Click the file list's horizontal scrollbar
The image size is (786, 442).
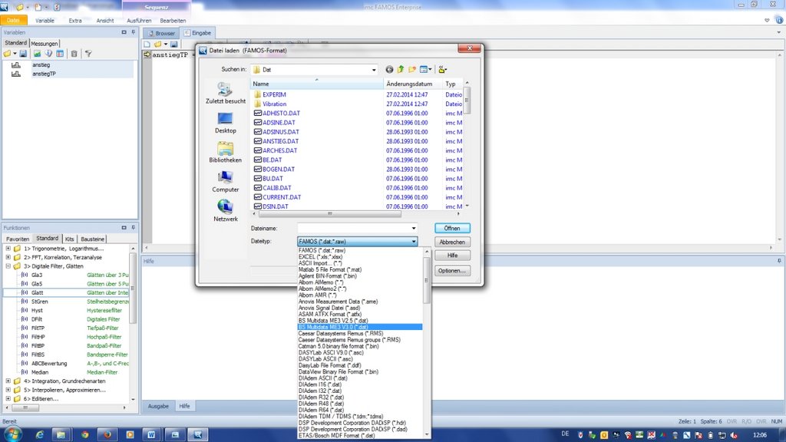coord(356,213)
